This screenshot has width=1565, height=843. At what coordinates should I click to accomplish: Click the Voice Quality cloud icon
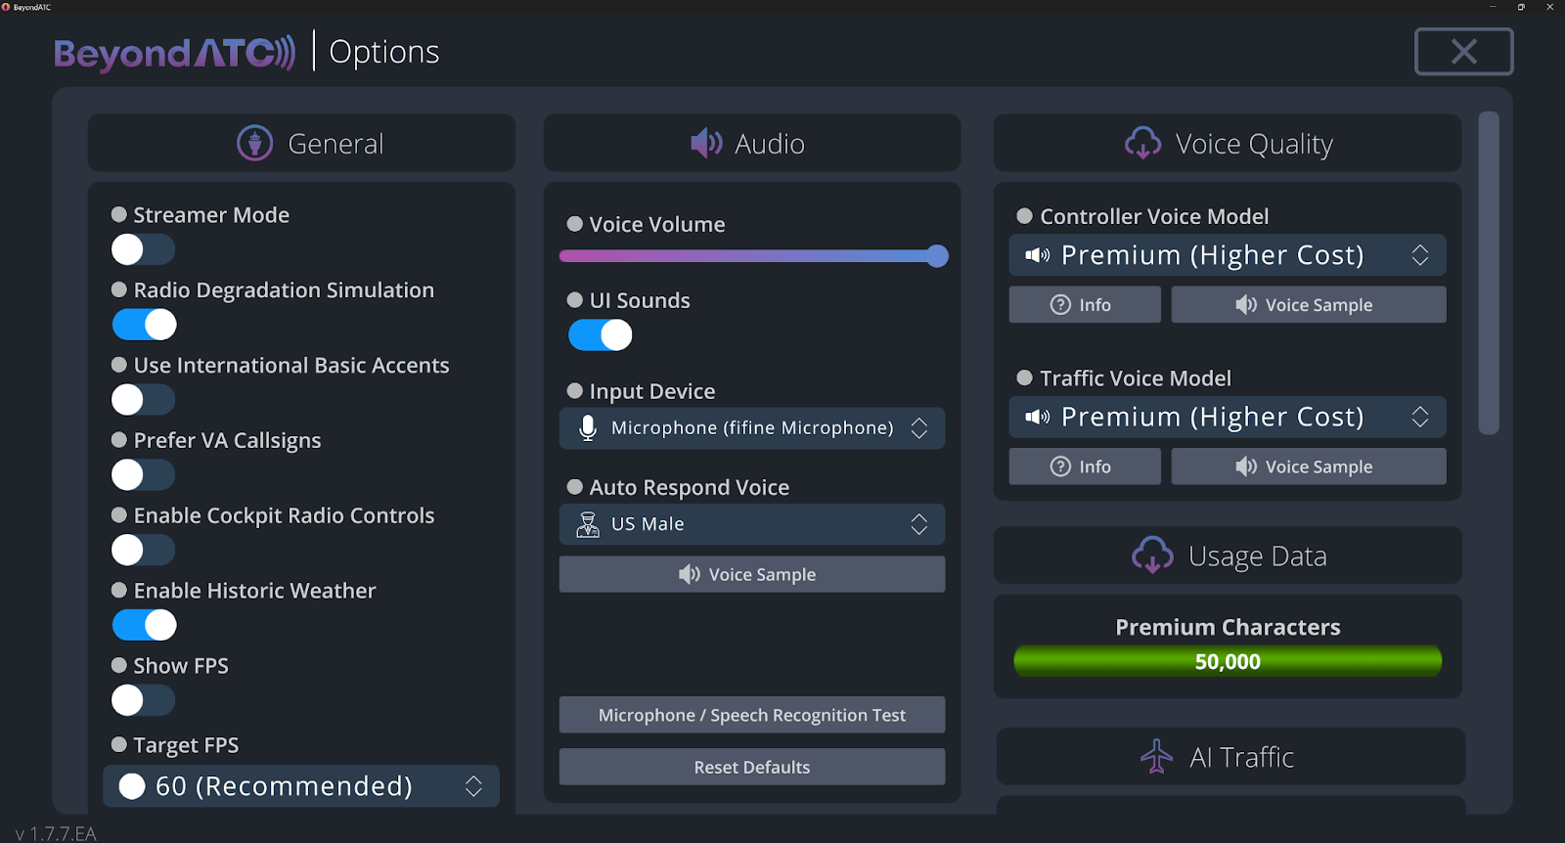coord(1142,144)
